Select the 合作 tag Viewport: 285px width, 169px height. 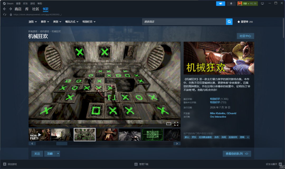[216, 137]
